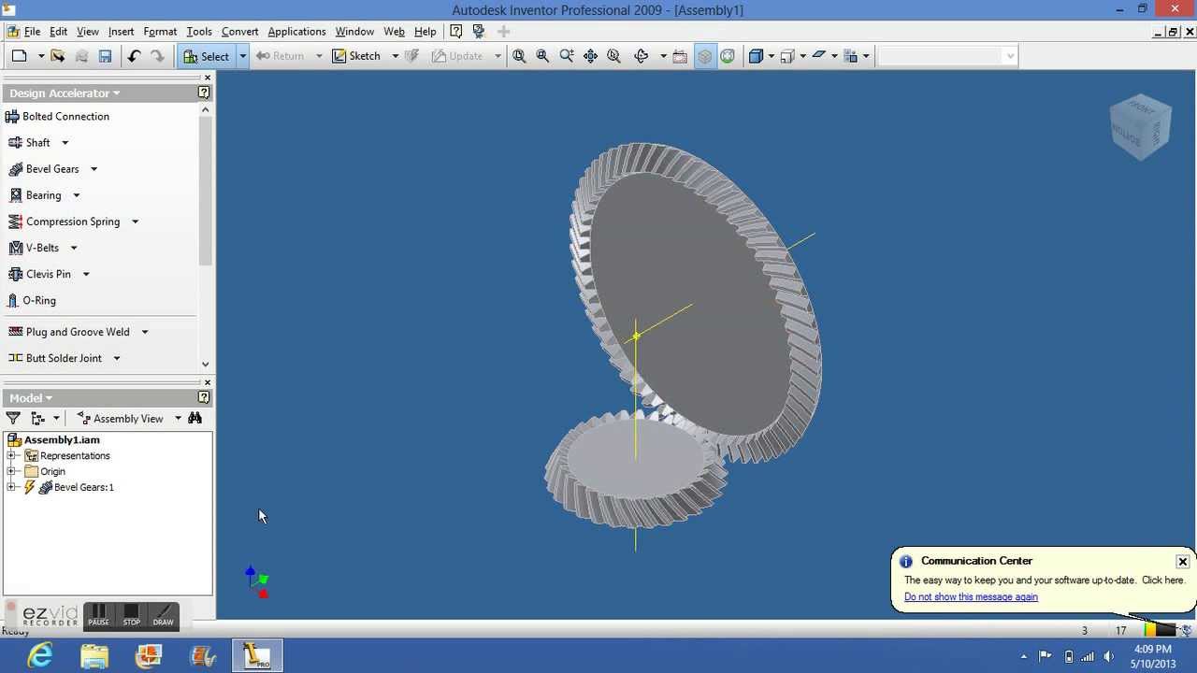1197x673 pixels.
Task: Click the ezvid PAUSE button
Action: pyautogui.click(x=98, y=615)
